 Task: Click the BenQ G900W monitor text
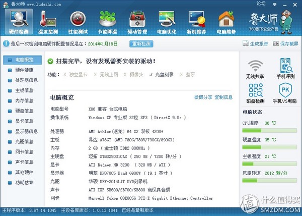pos(130,173)
